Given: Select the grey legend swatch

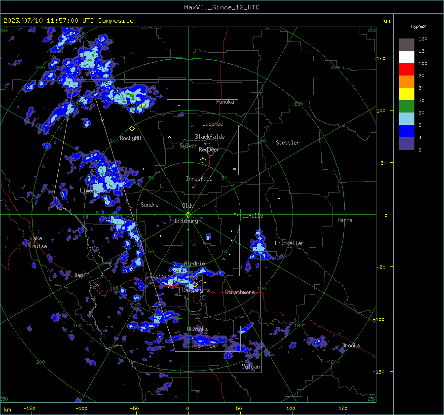Looking at the screenshot, I should coord(407,45).
